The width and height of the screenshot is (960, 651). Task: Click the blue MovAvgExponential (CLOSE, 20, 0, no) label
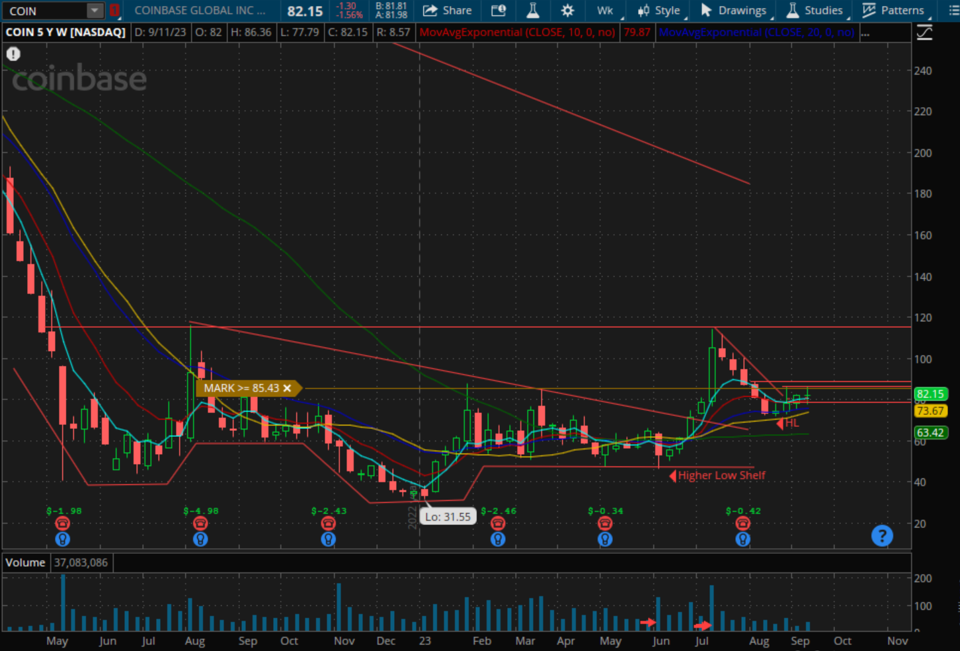[x=756, y=32]
